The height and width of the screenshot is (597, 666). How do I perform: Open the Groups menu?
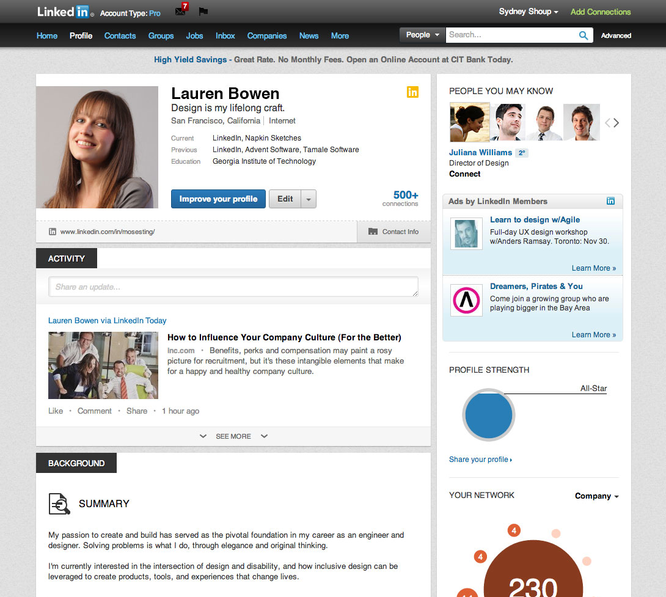point(161,35)
